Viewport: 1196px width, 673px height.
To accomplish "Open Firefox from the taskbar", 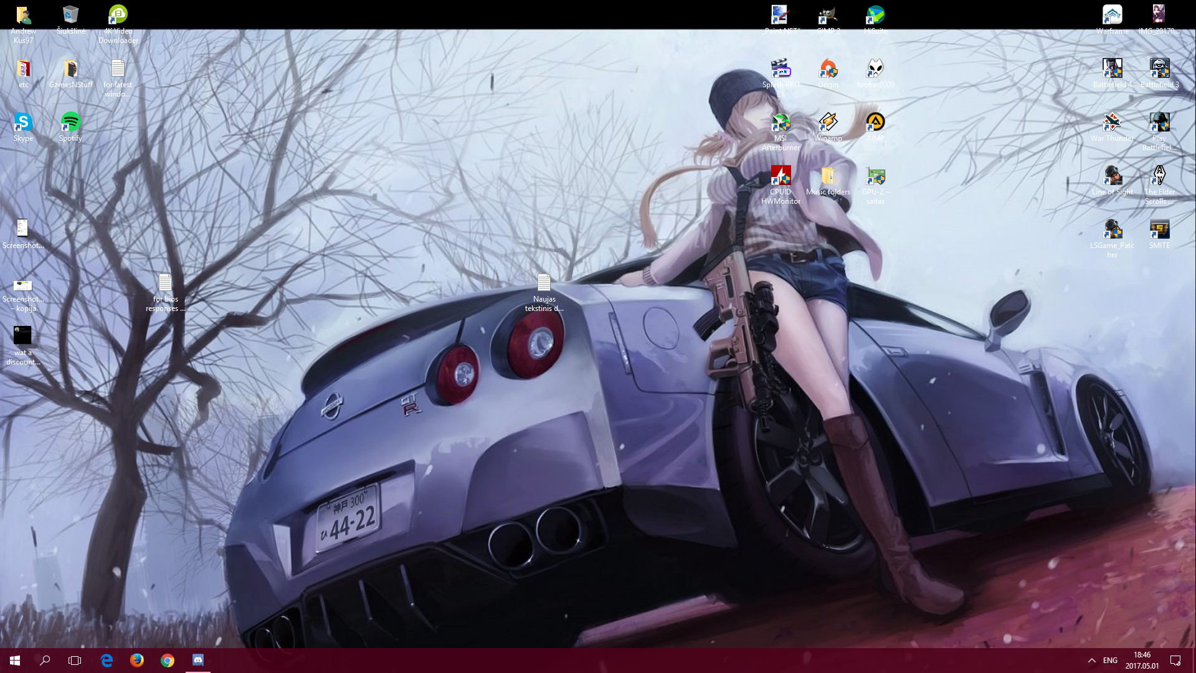I will (x=137, y=661).
